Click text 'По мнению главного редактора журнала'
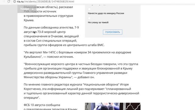The image size is (195, 110). (x=53, y=85)
